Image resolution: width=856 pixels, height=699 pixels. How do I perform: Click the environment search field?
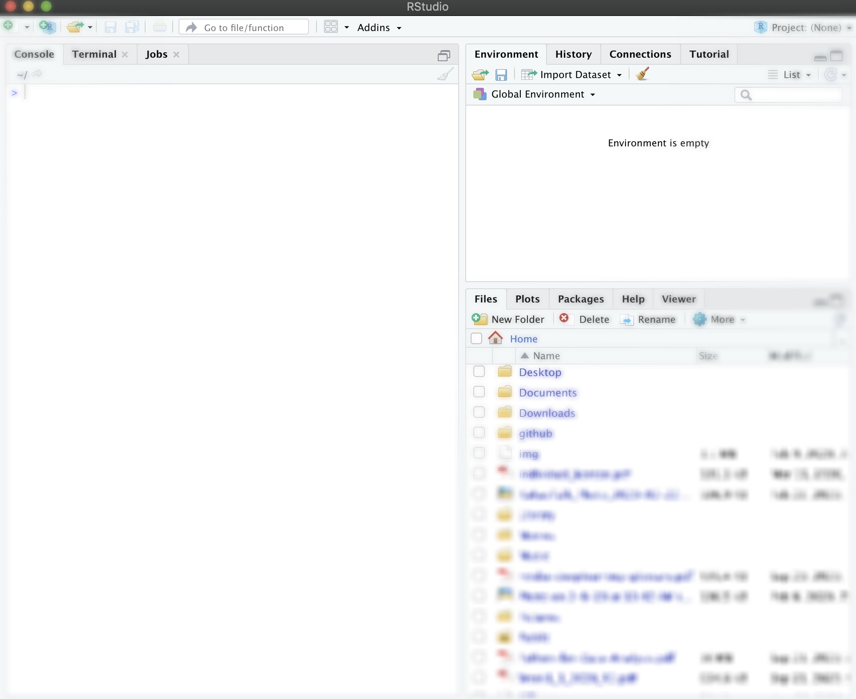coord(789,94)
